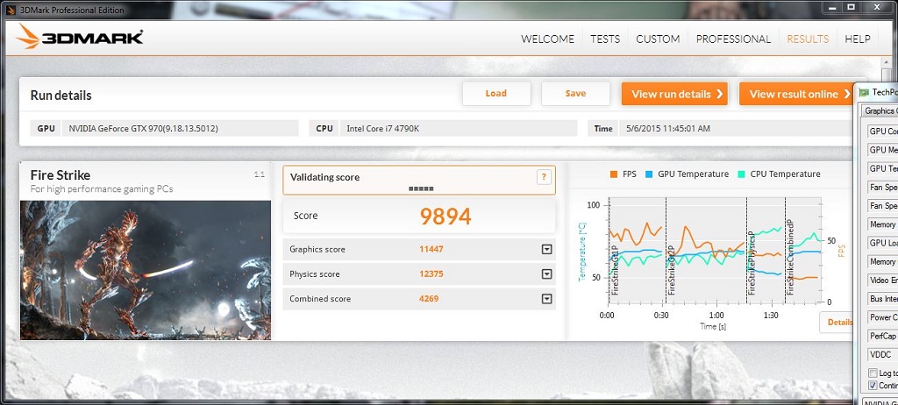Click the PerfCap sensor row in GPU-Z

coord(882,336)
